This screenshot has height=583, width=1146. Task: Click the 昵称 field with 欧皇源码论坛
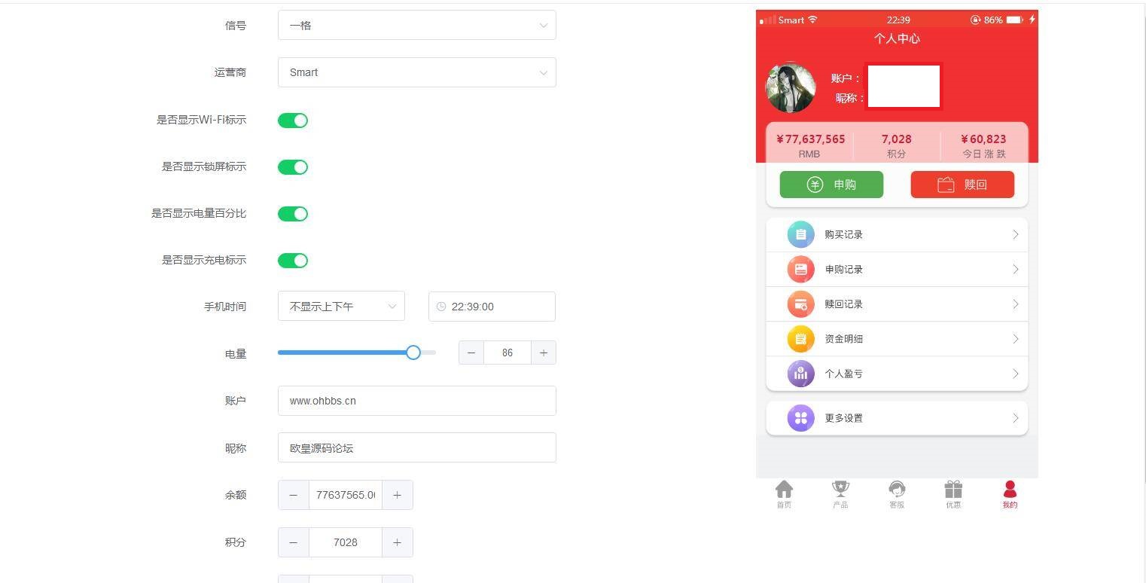(416, 448)
